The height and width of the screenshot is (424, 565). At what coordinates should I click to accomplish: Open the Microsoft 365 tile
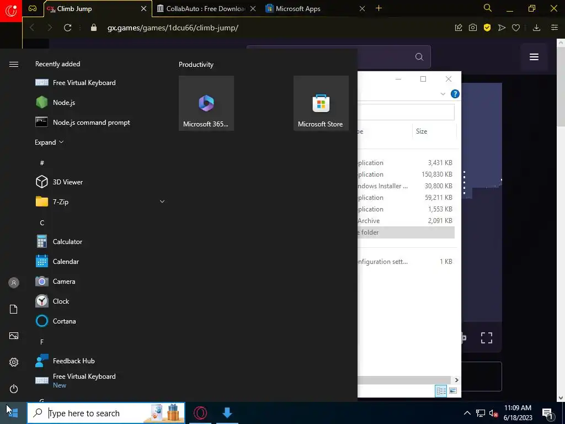206,103
